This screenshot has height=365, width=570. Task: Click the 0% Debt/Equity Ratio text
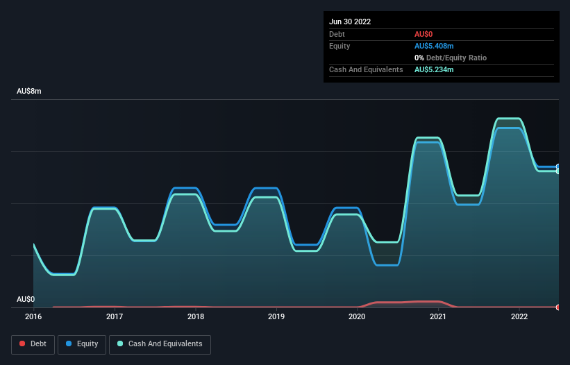tap(451, 58)
